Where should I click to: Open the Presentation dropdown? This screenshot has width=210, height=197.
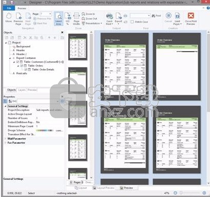92,24
